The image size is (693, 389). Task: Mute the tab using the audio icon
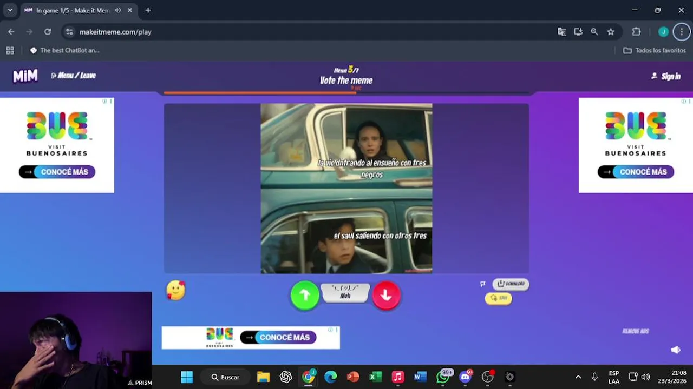coord(117,10)
